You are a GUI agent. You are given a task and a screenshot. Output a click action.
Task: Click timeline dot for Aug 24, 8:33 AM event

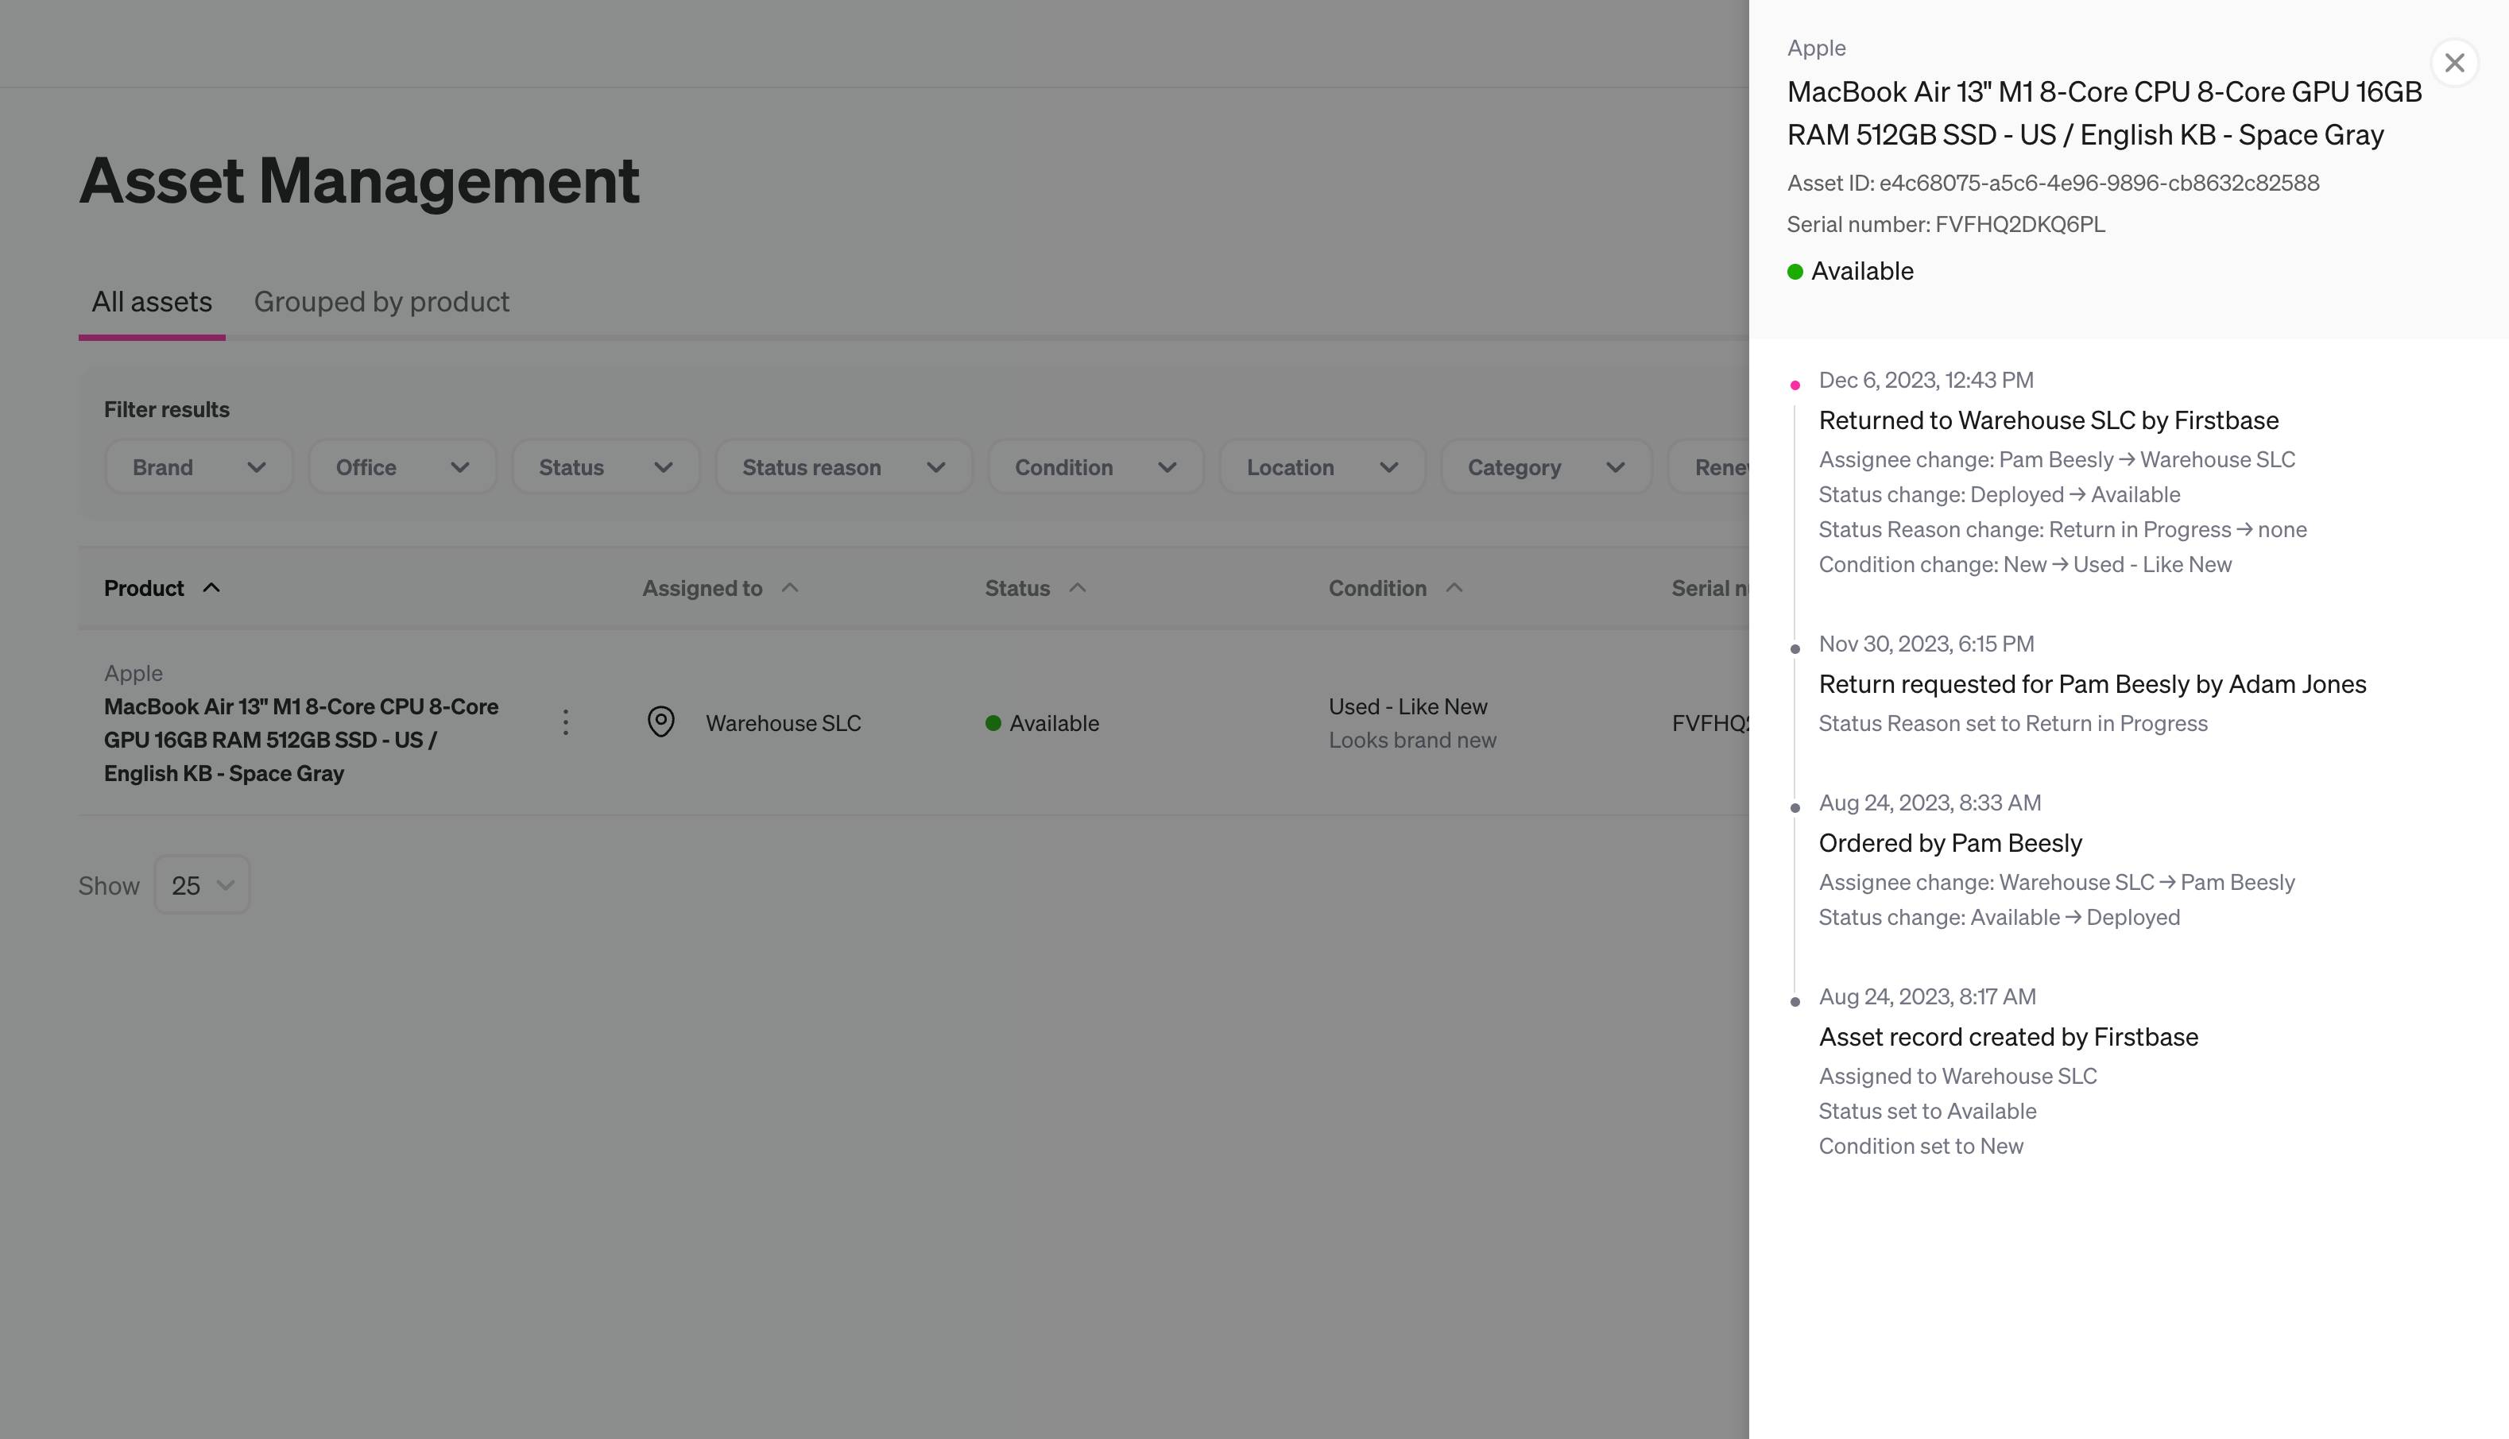click(x=1795, y=808)
